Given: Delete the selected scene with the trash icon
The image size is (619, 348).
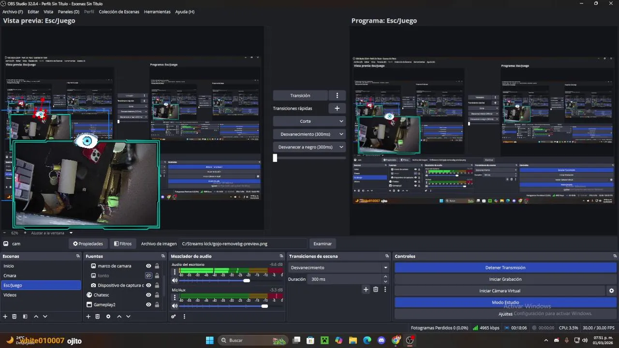Looking at the screenshot, I should (15, 317).
